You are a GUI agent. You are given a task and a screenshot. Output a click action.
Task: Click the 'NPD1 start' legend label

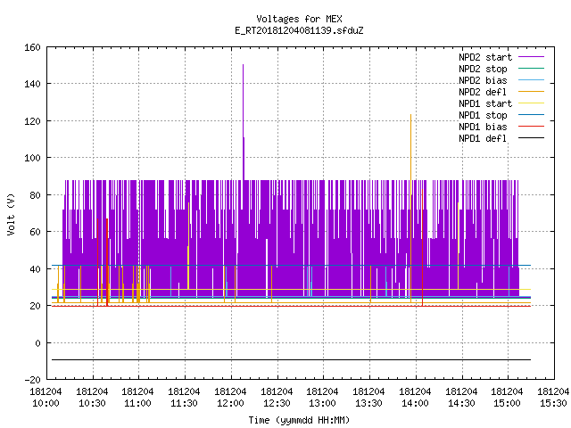coord(485,103)
